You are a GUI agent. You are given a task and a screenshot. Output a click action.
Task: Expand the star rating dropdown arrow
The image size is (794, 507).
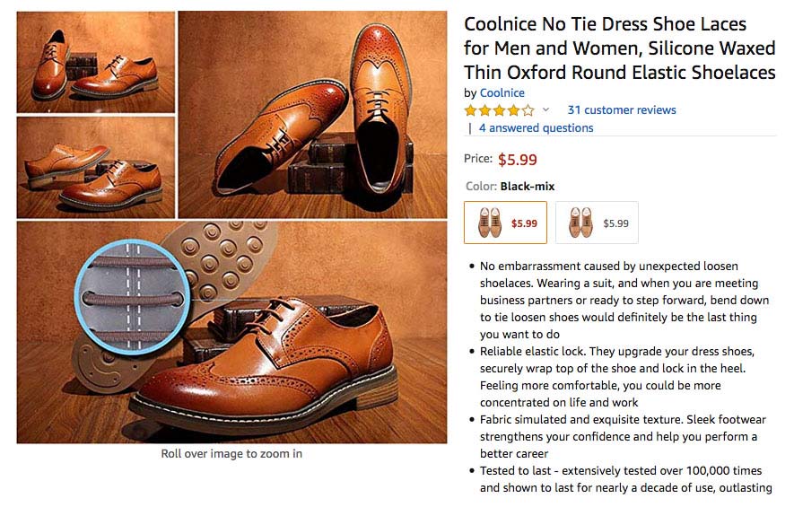click(x=545, y=109)
